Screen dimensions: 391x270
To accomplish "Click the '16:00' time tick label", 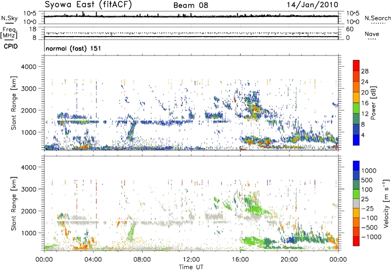I will point(240,260).
